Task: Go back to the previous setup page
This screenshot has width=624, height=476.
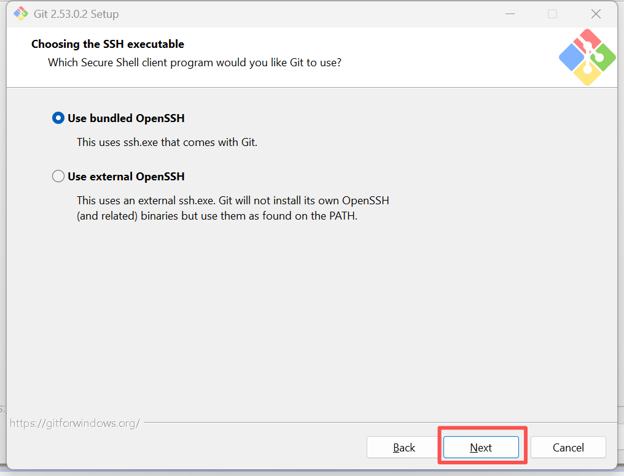Action: point(404,447)
